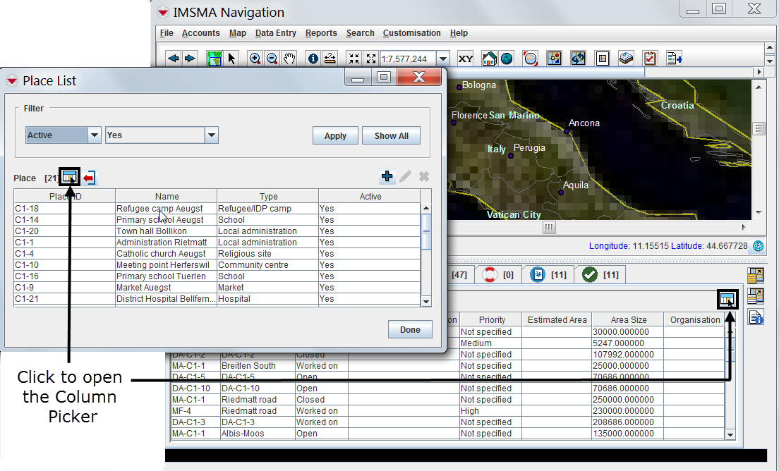The width and height of the screenshot is (779, 471).
Task: Click the red arrow icon beside column picker
Action: tap(89, 178)
